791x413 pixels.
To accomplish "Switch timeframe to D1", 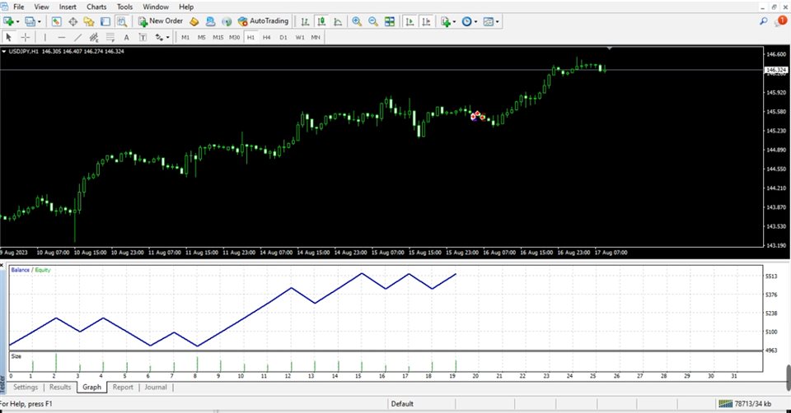I will pos(283,37).
